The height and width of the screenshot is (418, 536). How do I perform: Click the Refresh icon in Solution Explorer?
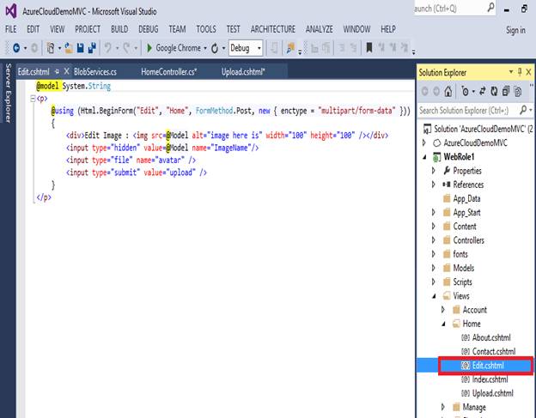[x=496, y=91]
